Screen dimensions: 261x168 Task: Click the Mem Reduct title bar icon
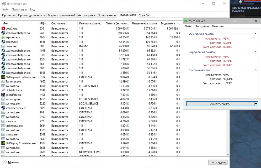(x=186, y=21)
